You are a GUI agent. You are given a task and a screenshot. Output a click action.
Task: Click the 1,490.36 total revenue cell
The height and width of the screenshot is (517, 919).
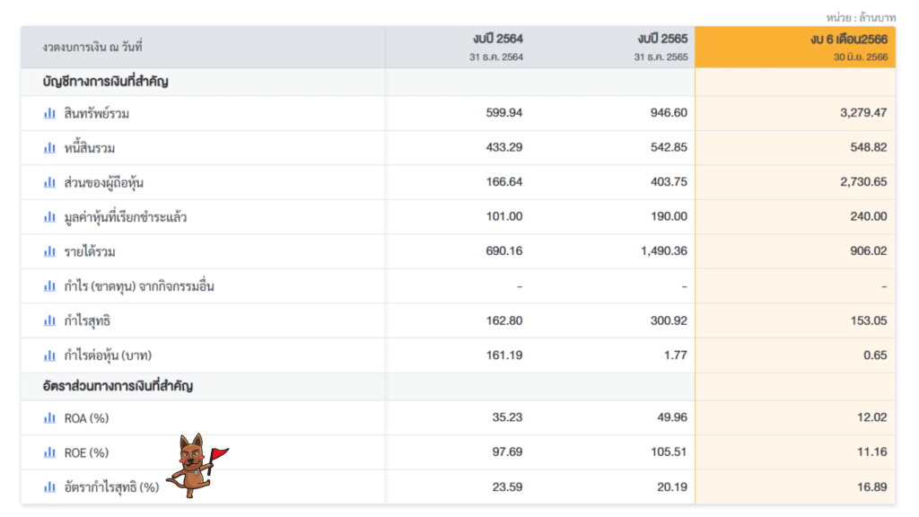coord(664,251)
